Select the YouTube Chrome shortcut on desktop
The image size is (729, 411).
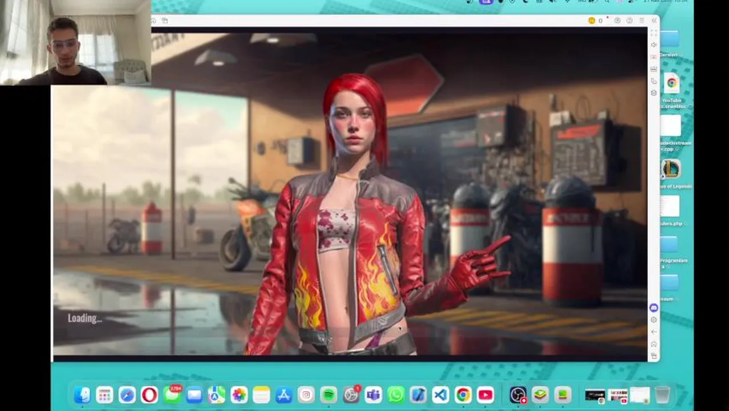point(671,83)
